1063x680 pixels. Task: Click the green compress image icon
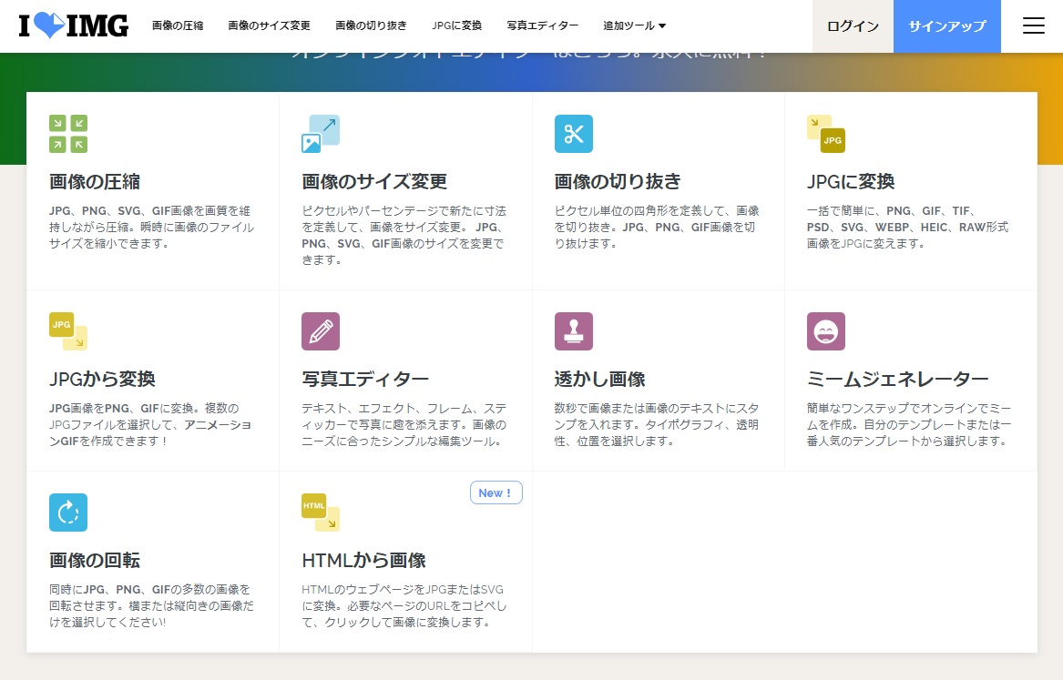pyautogui.click(x=68, y=134)
